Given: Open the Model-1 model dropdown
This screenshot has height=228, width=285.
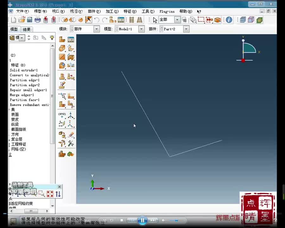Looking at the screenshot, I should pos(142,29).
